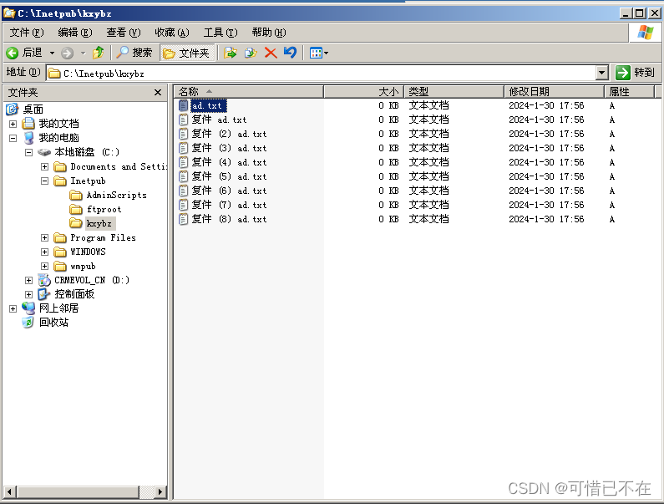Viewport: 664px width, 504px height.
Task: Close the 文件夹 folders pane
Action: [158, 93]
